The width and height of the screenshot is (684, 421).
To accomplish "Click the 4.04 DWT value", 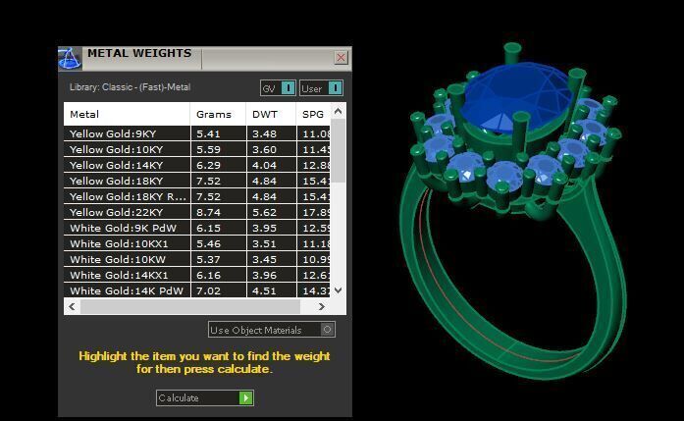I will (264, 165).
